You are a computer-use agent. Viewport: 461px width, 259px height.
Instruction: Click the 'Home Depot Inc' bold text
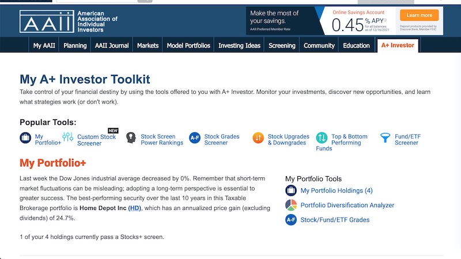click(x=103, y=208)
